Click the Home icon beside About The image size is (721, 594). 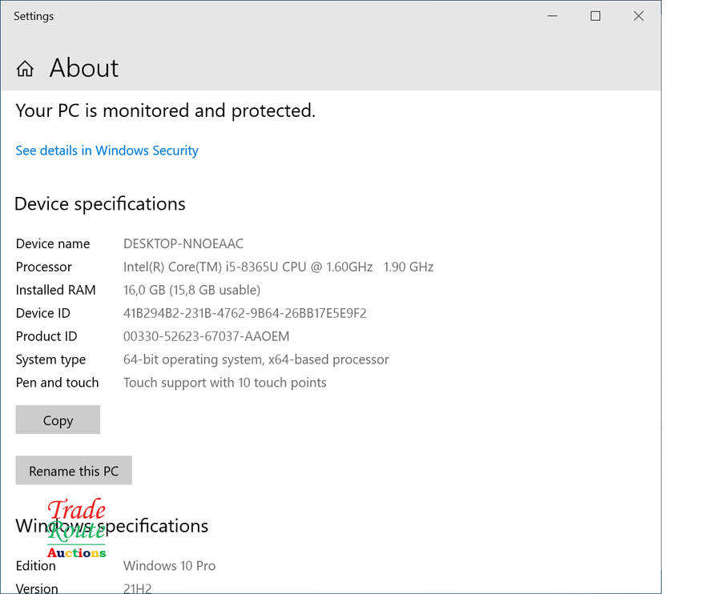coord(25,69)
